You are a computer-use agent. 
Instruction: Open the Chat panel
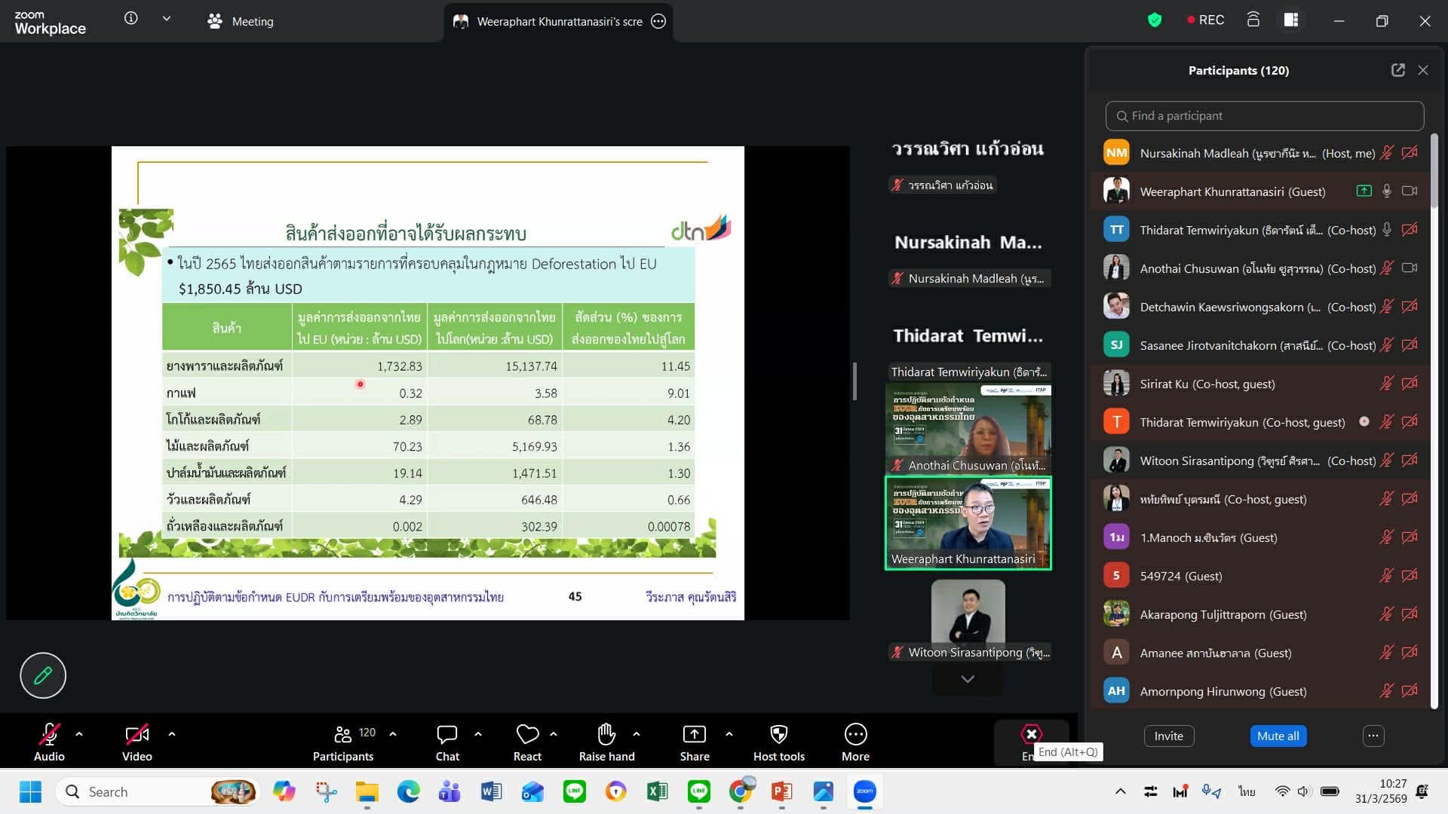pyautogui.click(x=446, y=734)
